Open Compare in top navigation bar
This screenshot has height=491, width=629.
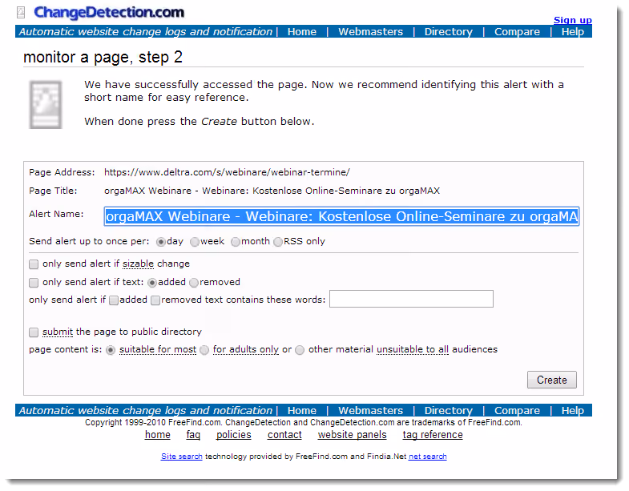517,31
